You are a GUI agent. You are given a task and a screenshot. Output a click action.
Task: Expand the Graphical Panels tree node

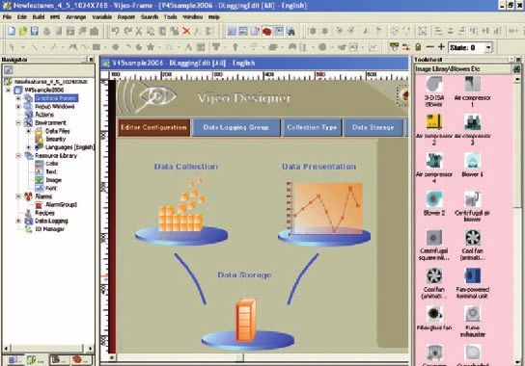tap(18, 98)
